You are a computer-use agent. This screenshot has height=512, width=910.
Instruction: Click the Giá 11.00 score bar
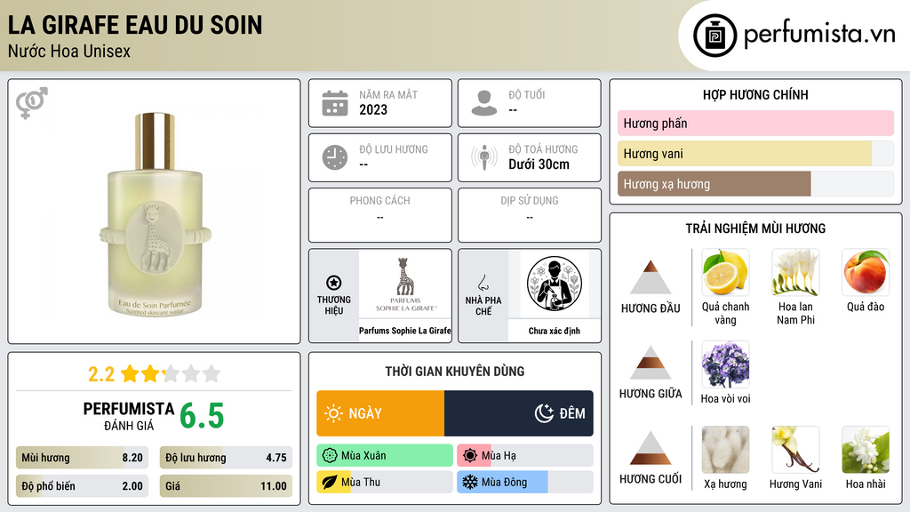click(226, 486)
